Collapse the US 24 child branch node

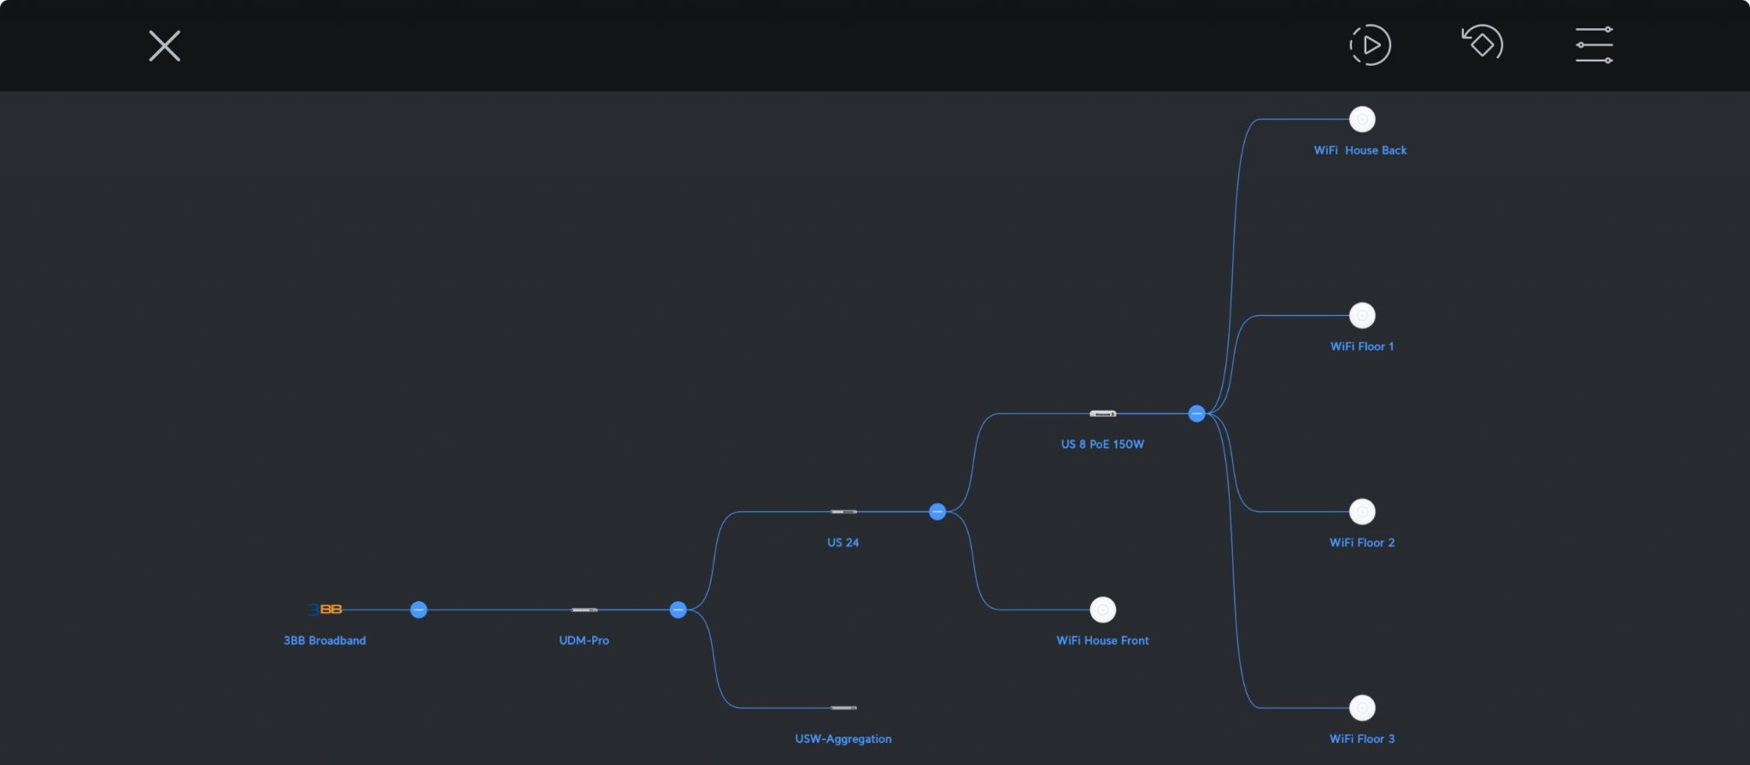pos(937,511)
